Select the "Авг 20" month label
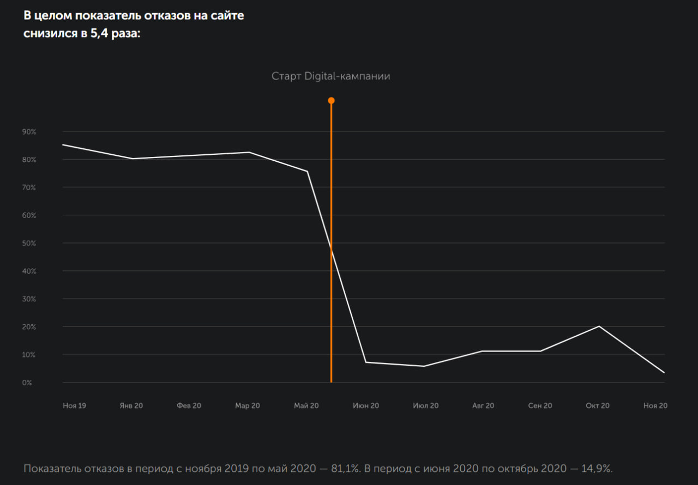 click(483, 406)
